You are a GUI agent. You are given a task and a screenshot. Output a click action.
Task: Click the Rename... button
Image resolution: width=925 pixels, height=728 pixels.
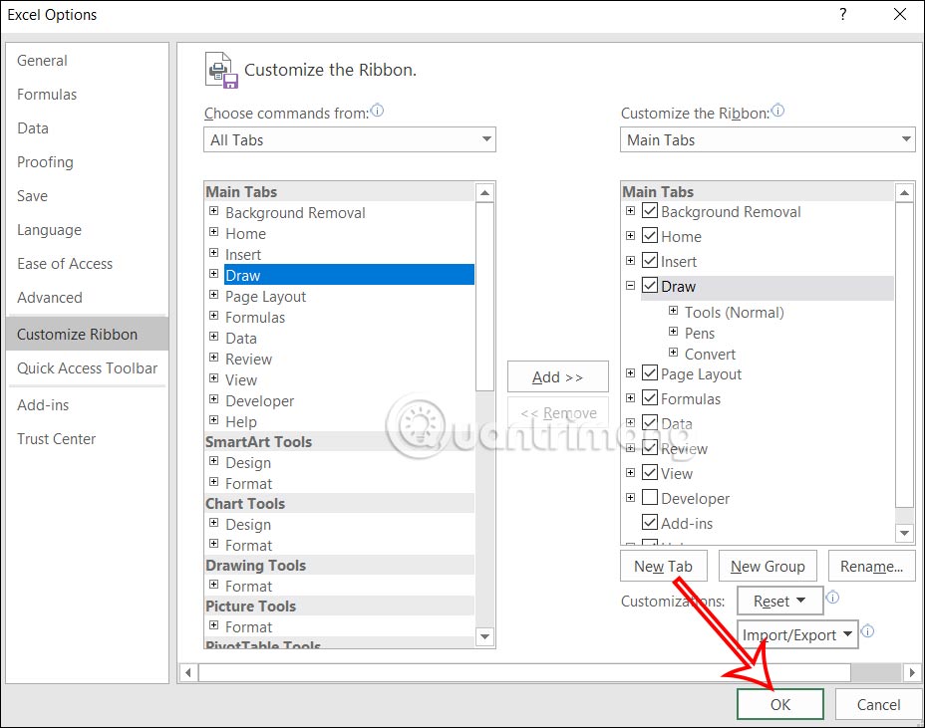tap(871, 566)
